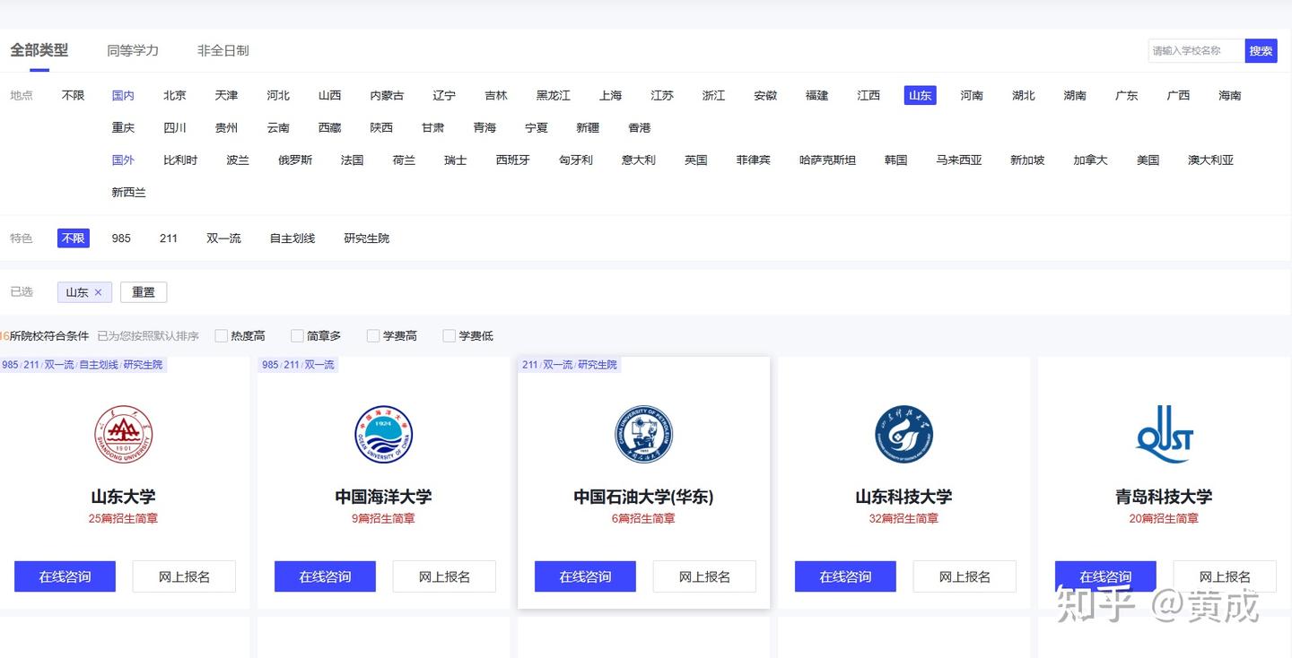Open 中国海洋大学 9篇招生简章 link

click(383, 519)
